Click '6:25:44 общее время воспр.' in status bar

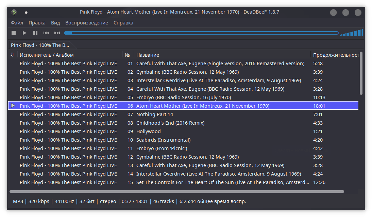(x=213, y=201)
